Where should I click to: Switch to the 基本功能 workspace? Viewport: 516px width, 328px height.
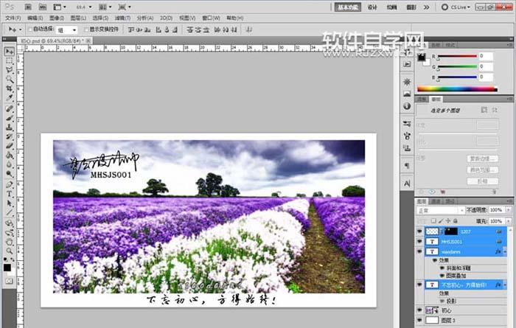coord(348,7)
